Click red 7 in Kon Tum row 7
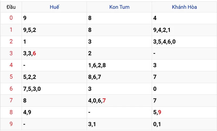This screenshot has width=217, height=131. 104,101
